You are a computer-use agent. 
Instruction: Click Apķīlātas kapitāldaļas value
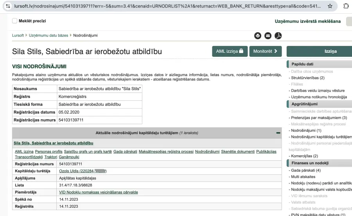tap(78, 178)
